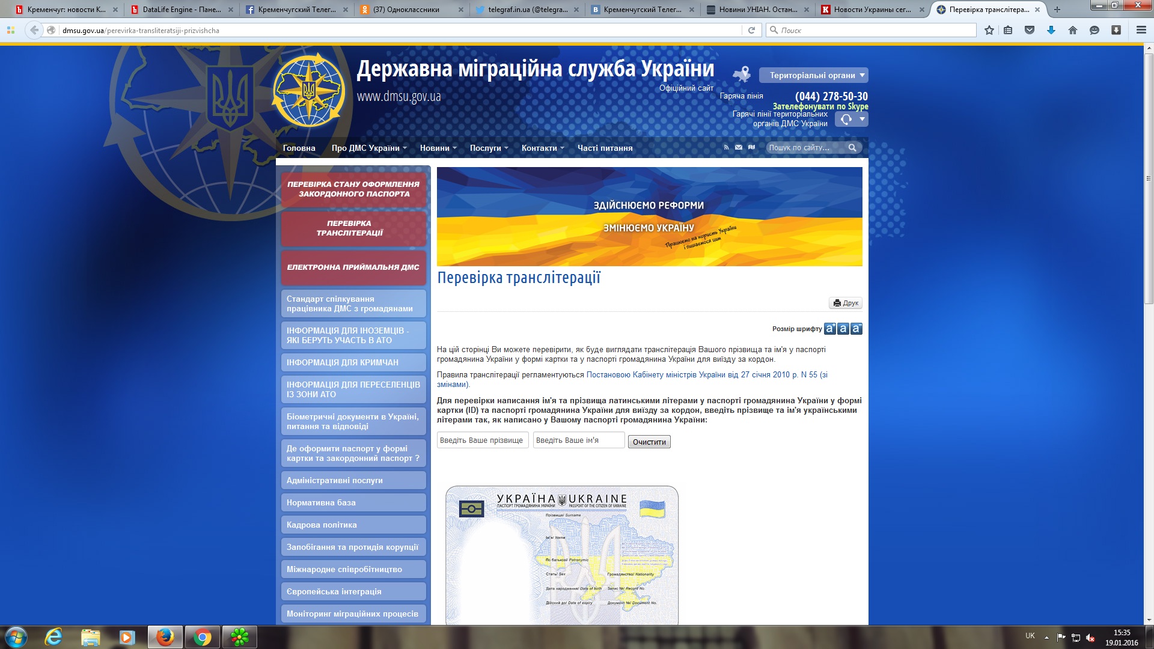Open the site map icon
The width and height of the screenshot is (1154, 649).
tap(751, 147)
